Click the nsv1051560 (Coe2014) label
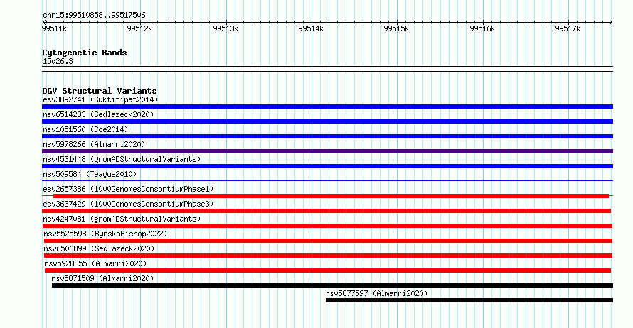The width and height of the screenshot is (633, 328). 85,129
